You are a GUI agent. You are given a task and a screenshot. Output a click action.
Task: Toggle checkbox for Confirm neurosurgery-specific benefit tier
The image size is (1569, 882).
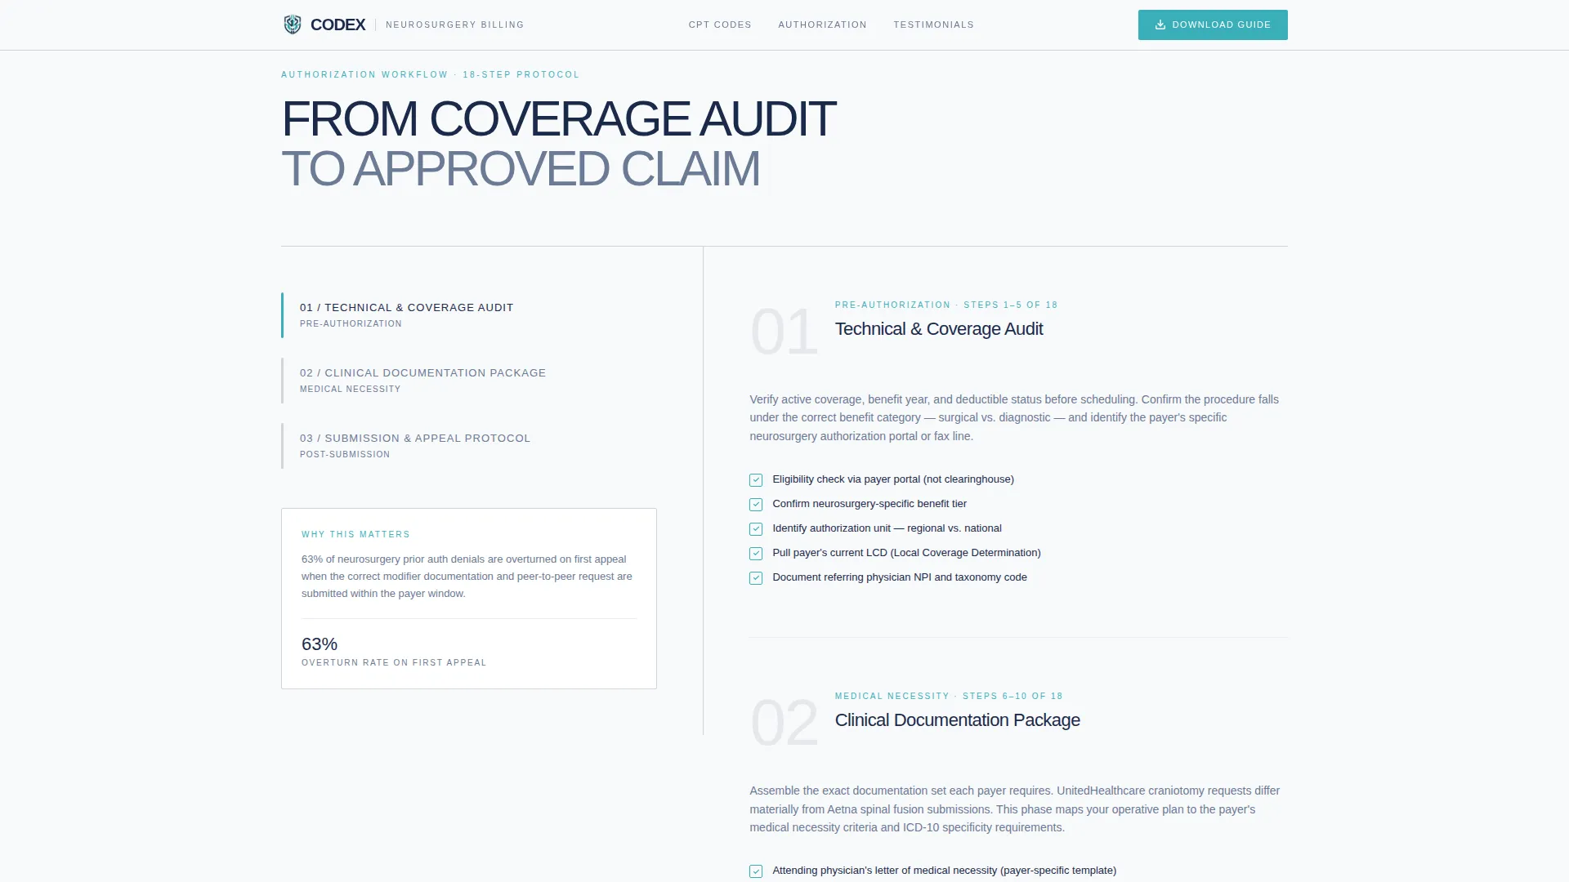pyautogui.click(x=756, y=505)
